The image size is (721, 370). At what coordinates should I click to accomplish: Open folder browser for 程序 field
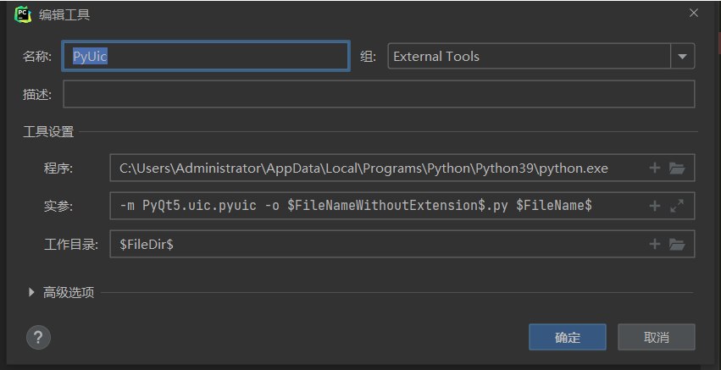676,168
